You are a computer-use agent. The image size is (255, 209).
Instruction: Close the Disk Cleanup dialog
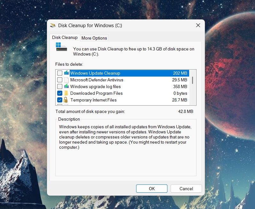[x=198, y=25]
